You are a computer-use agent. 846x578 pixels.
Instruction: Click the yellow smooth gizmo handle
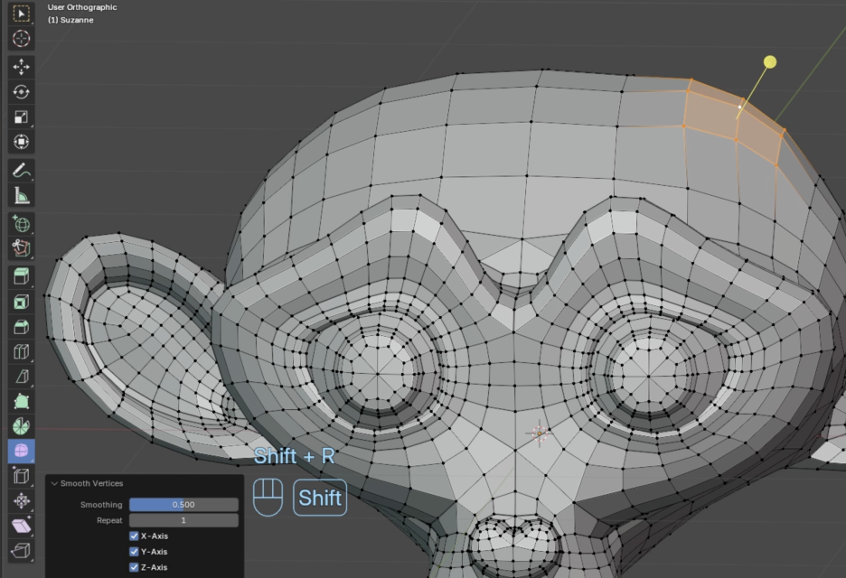click(770, 62)
